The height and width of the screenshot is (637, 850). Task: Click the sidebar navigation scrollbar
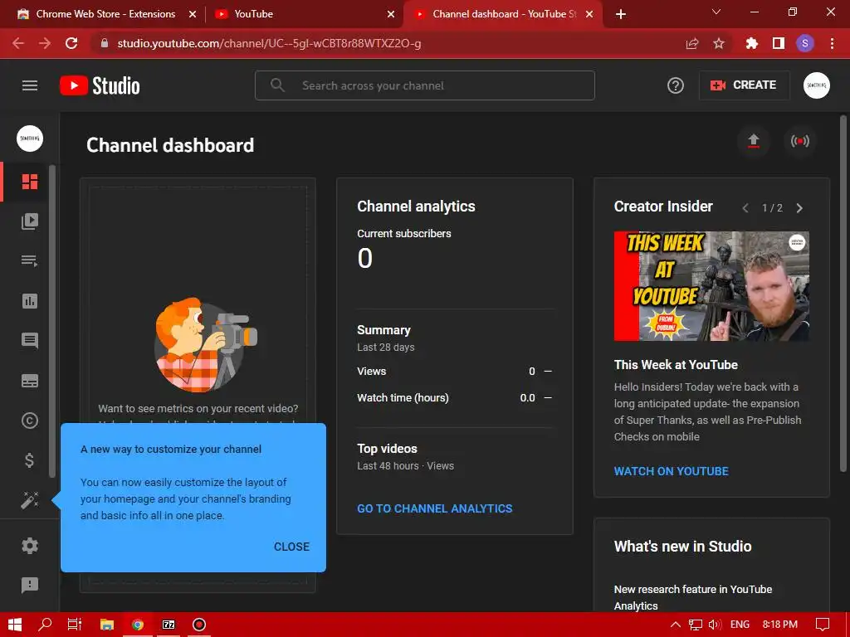(x=52, y=321)
